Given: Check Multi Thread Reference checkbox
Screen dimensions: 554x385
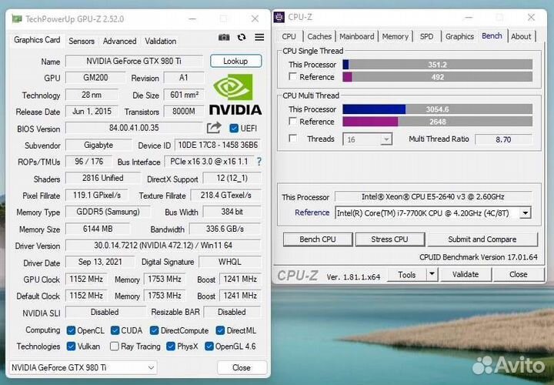Looking at the screenshot, I should [x=292, y=121].
